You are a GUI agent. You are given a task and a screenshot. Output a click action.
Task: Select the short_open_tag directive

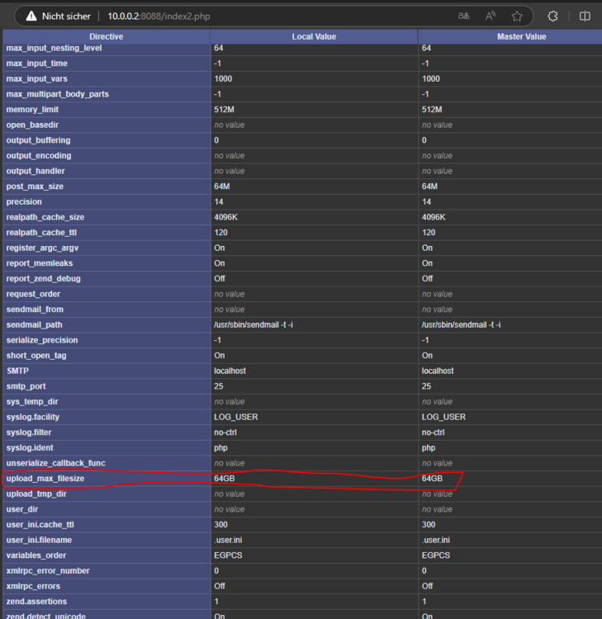36,356
